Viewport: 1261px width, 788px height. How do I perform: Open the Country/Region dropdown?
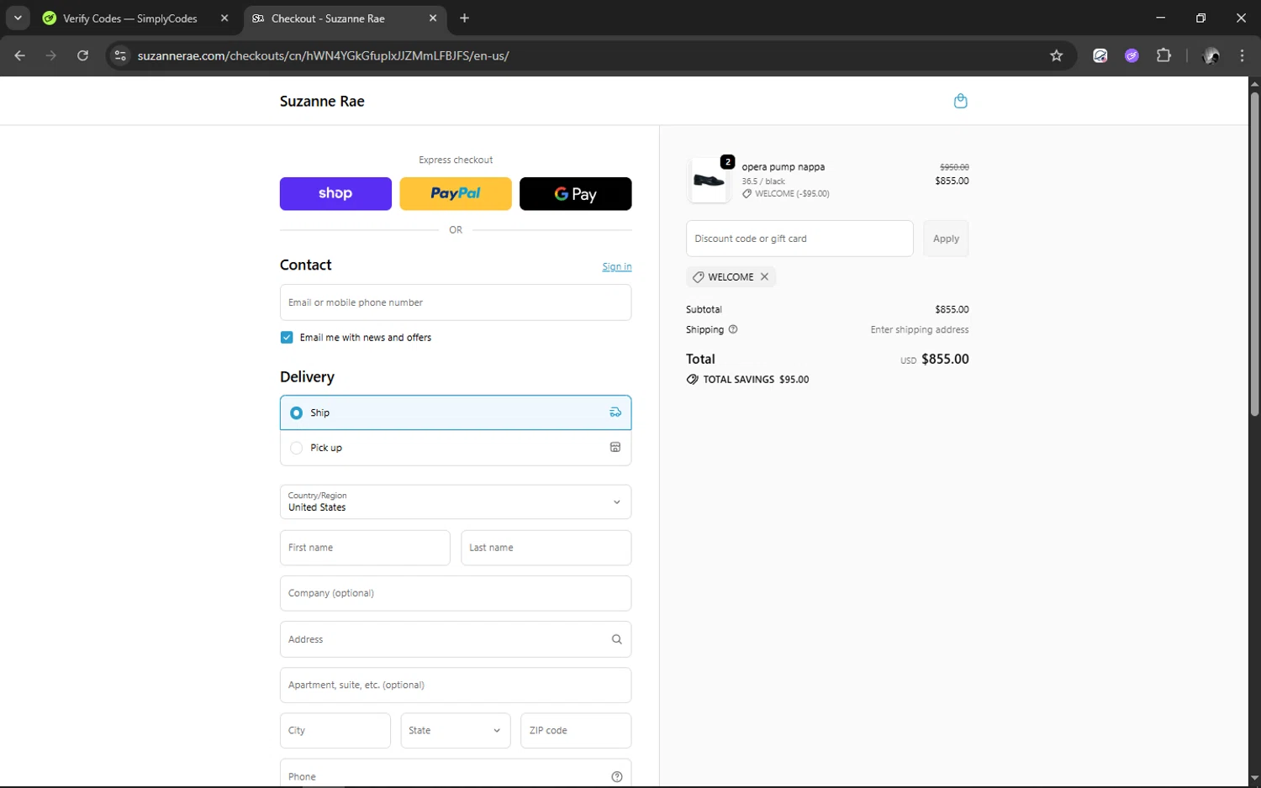click(456, 502)
